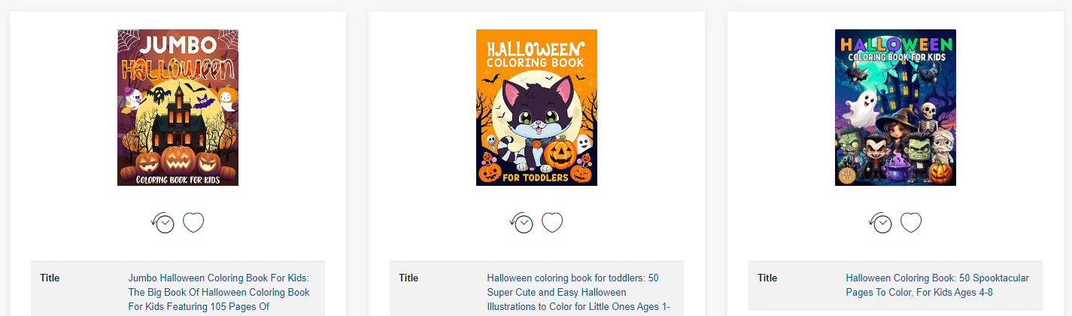Click the Title label in the Jumbo Halloween card
Viewport: 1072px width, 316px height.
[50, 278]
